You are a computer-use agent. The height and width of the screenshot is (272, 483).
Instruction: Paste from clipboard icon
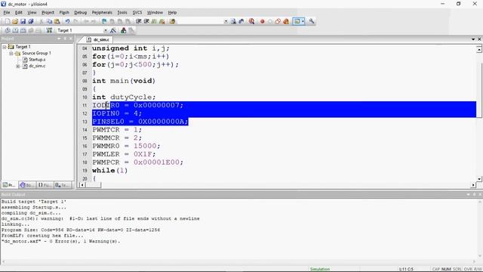pyautogui.click(x=57, y=21)
